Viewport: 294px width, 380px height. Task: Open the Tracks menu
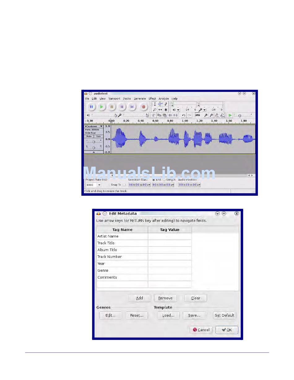127,99
